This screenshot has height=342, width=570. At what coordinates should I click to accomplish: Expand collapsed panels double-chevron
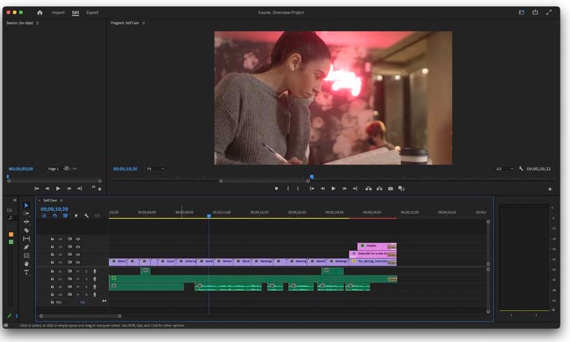(14, 200)
